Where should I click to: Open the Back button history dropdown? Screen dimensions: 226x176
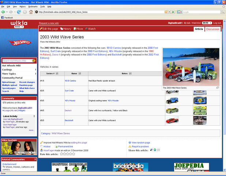(7, 12)
